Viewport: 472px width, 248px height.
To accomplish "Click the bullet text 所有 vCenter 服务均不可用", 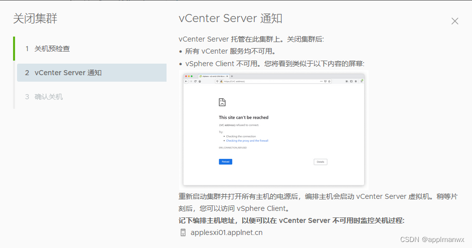I will click(231, 52).
